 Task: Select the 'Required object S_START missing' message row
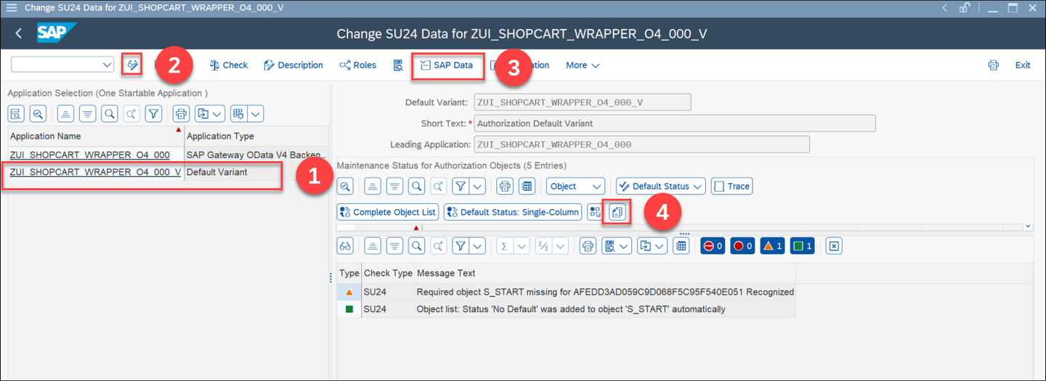[566, 292]
